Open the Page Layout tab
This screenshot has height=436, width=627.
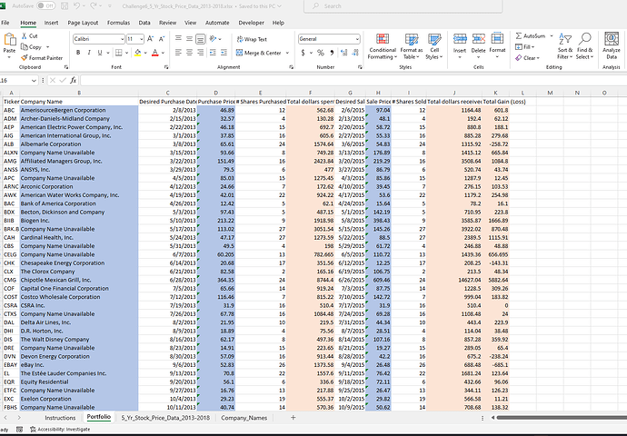tap(83, 23)
